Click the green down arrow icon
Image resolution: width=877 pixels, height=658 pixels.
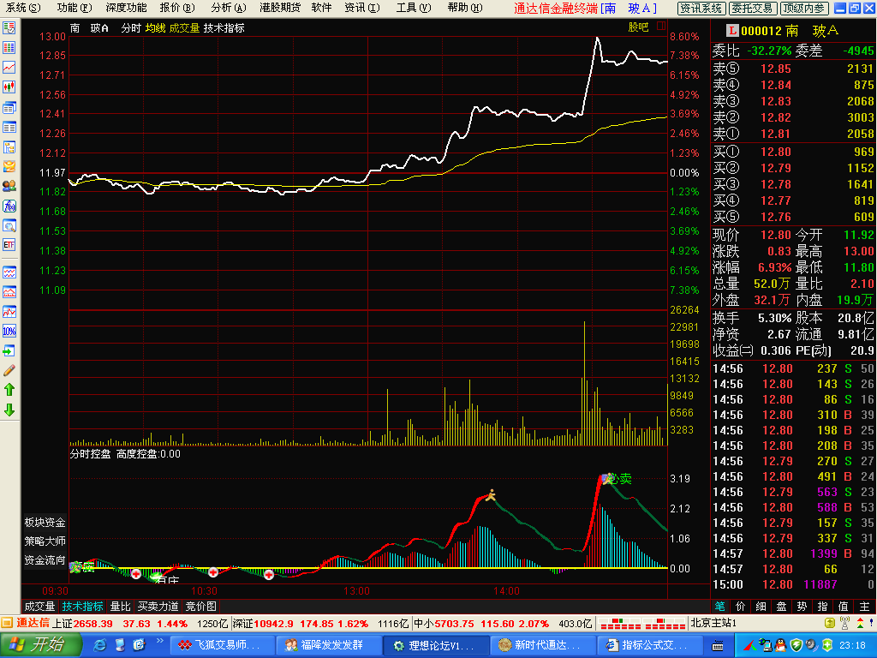(9, 410)
